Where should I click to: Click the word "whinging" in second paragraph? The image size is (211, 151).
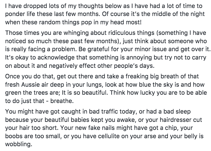pyautogui.click(x=76, y=33)
